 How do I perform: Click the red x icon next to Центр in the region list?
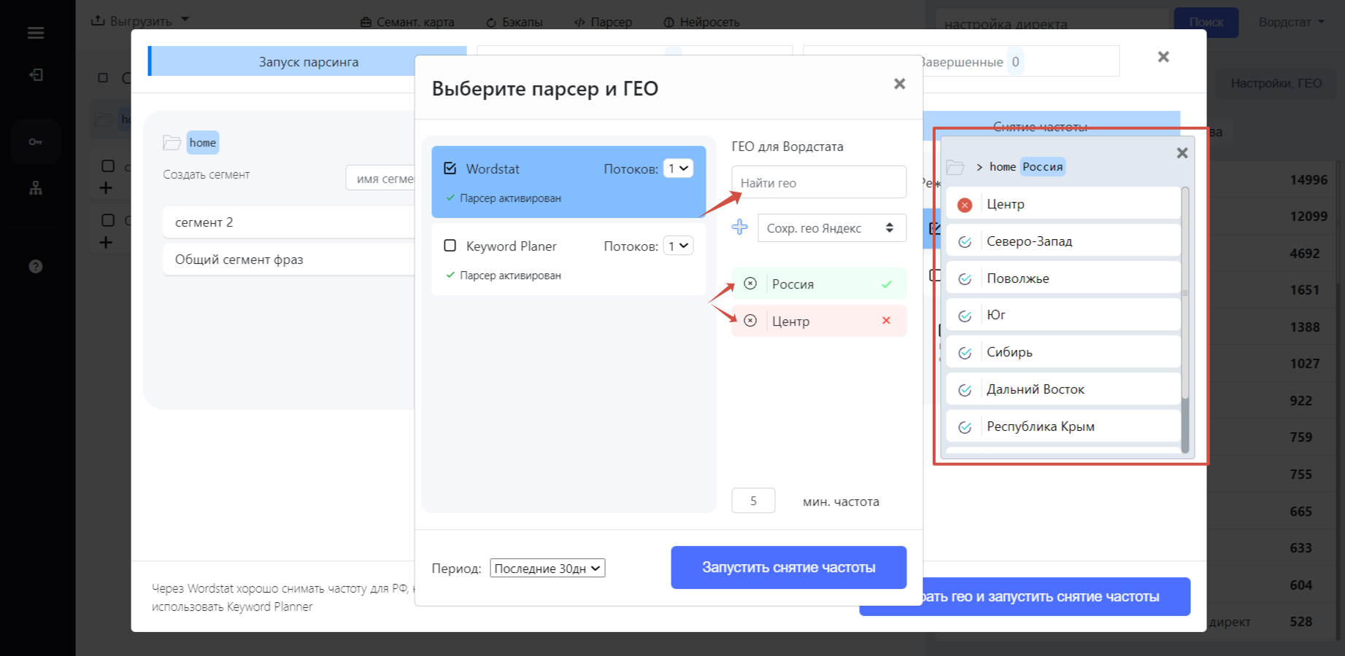point(965,205)
